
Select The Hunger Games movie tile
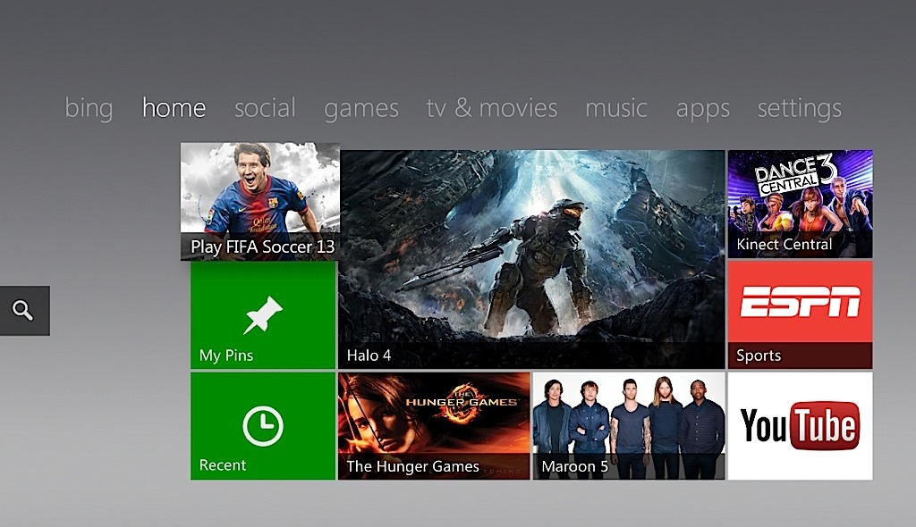click(x=434, y=426)
